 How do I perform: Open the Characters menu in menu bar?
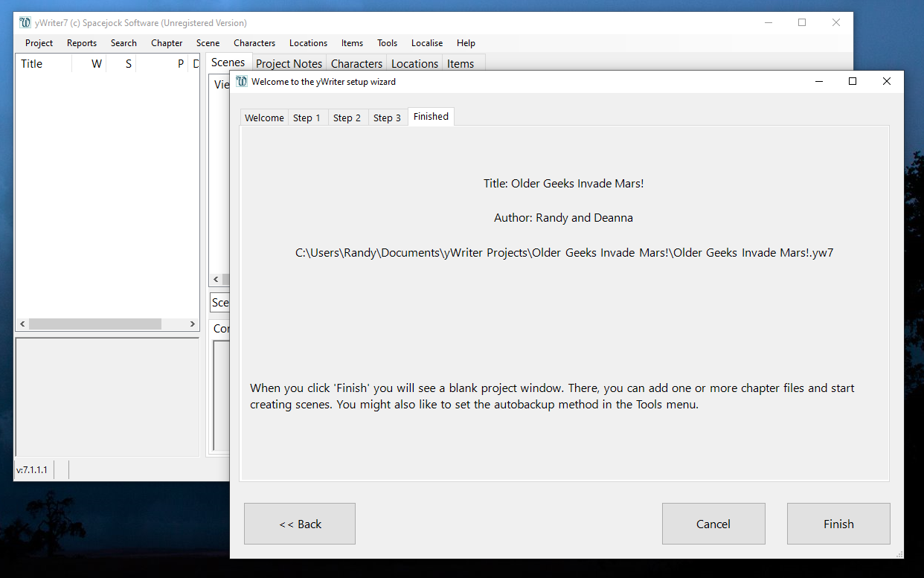pyautogui.click(x=254, y=43)
